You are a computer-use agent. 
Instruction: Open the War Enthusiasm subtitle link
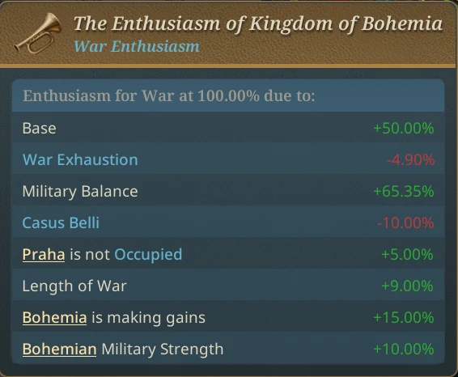click(137, 46)
